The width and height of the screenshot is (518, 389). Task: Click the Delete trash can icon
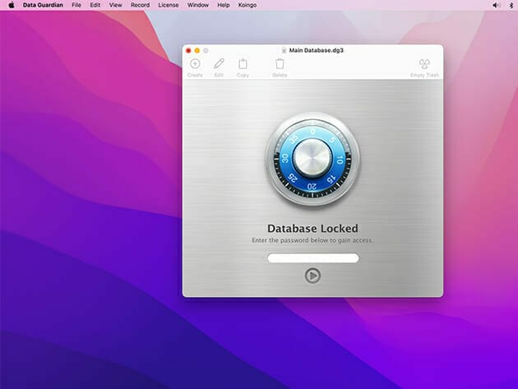click(x=280, y=64)
